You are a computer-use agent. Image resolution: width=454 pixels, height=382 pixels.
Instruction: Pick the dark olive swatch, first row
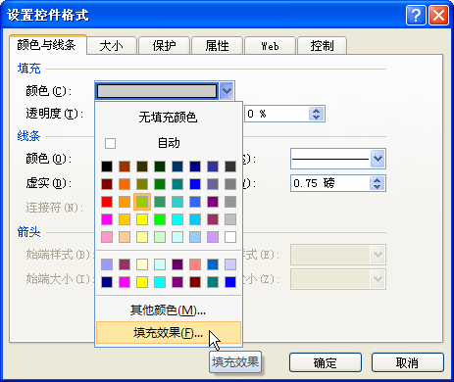(142, 167)
